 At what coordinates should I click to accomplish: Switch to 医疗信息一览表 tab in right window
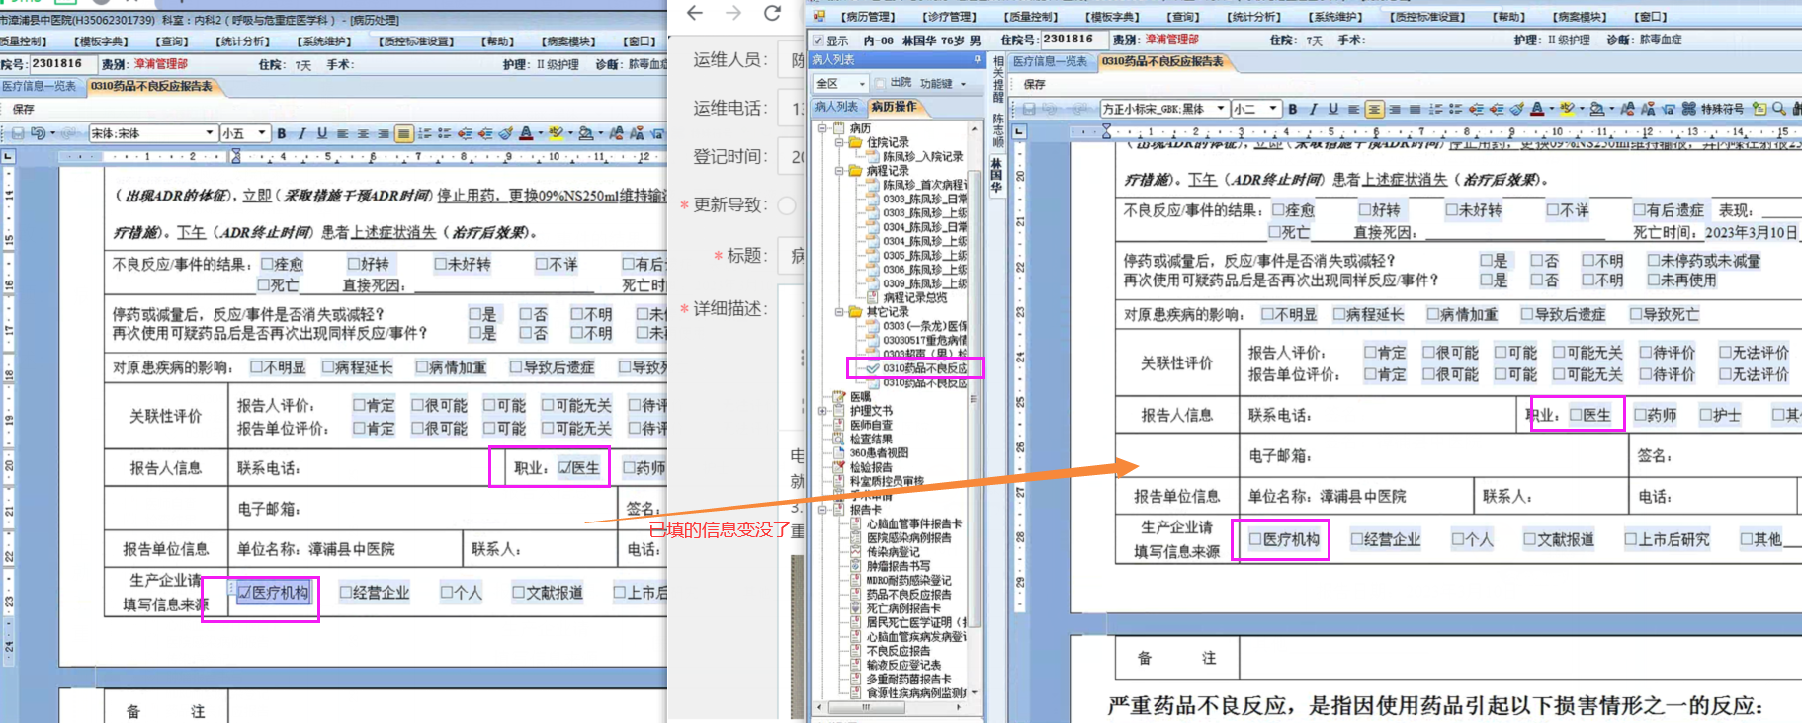coord(1051,61)
